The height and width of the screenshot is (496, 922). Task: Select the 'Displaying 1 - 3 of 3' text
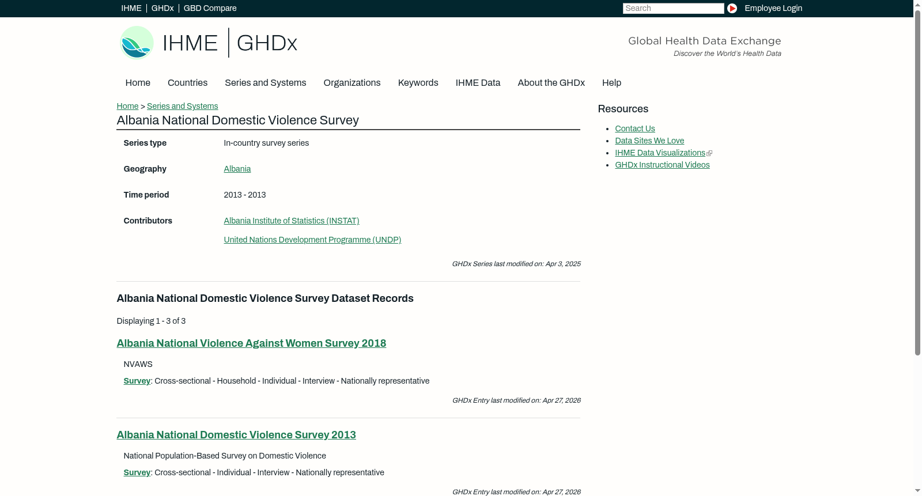click(x=151, y=321)
